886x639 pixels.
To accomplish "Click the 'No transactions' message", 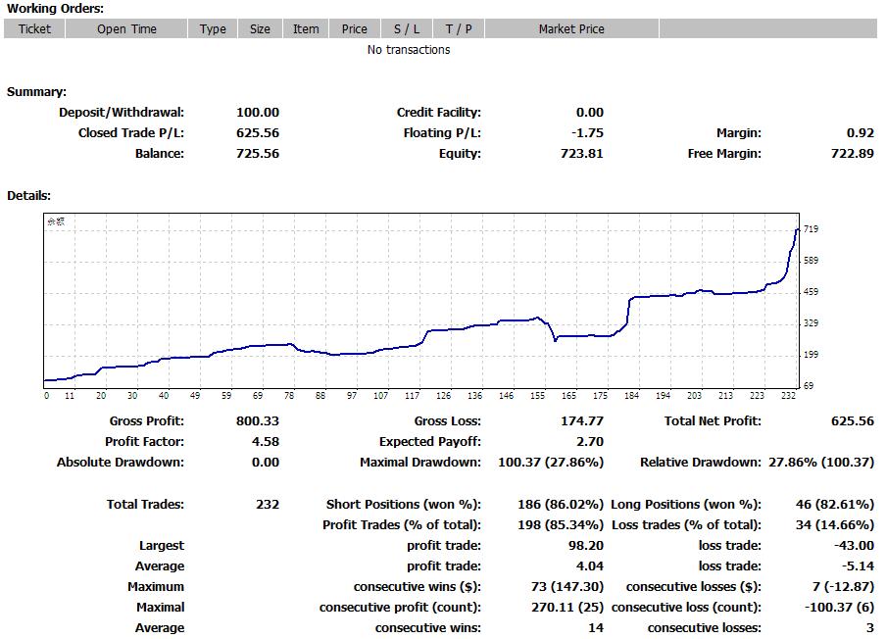I will pos(409,50).
